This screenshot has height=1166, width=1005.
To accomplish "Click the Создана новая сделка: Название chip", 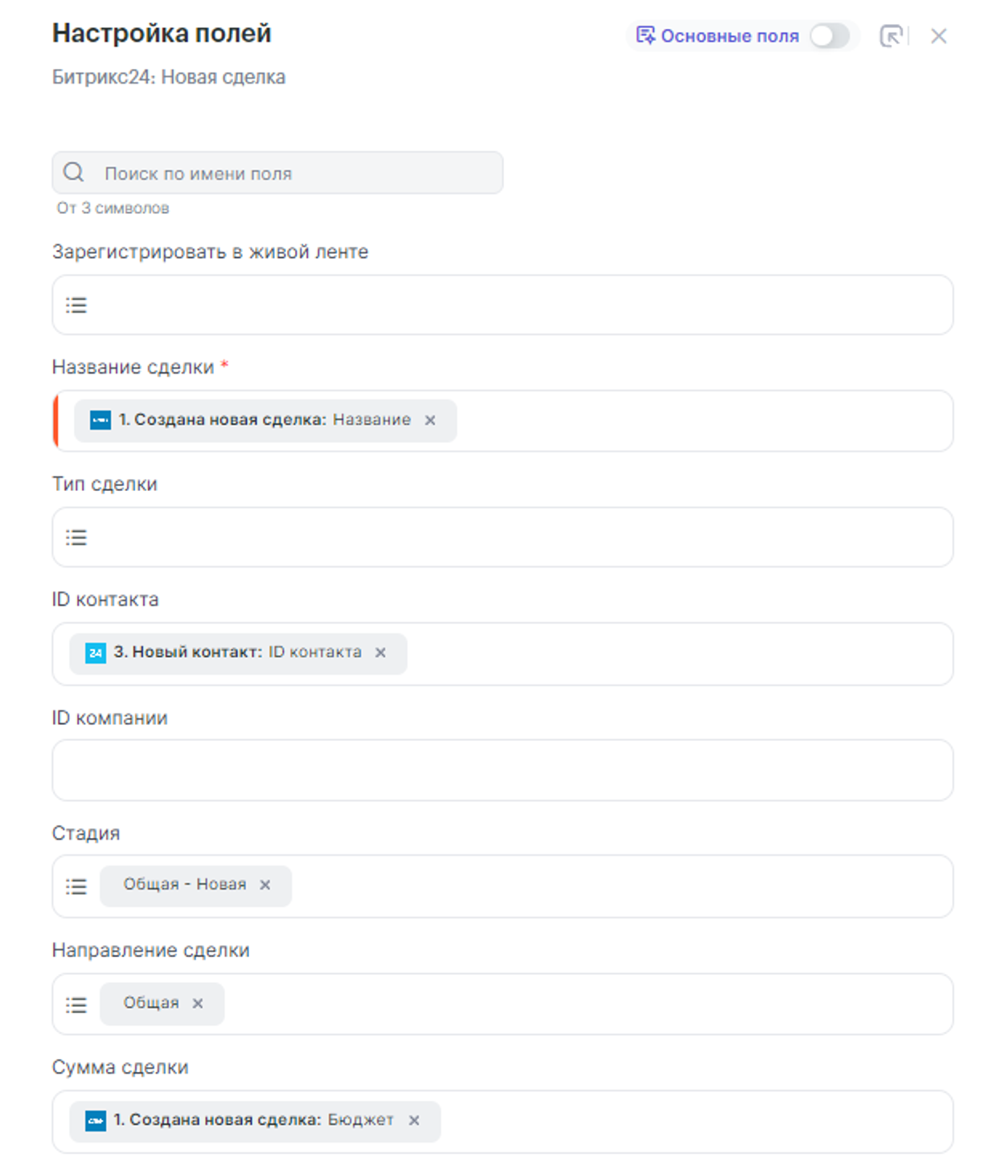I will (257, 420).
